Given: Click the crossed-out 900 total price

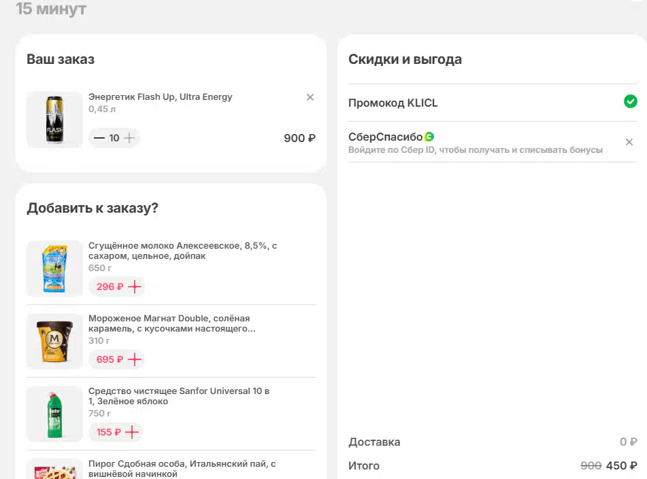Looking at the screenshot, I should (x=591, y=465).
